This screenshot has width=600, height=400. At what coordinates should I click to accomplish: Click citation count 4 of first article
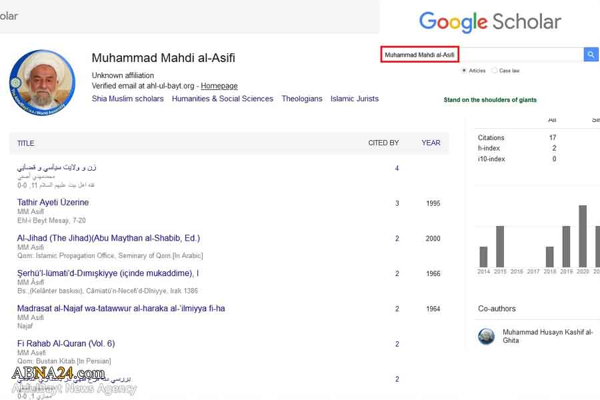coord(397,168)
